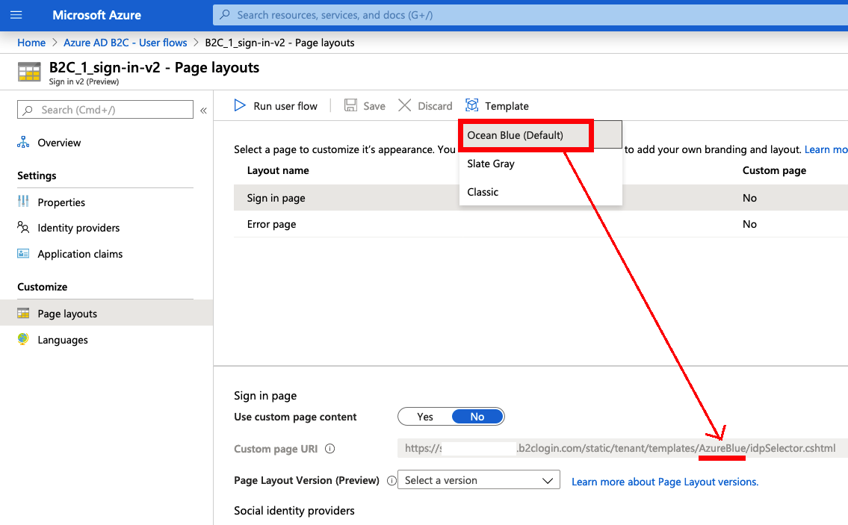The width and height of the screenshot is (848, 525).
Task: Click the Custom page URI field
Action: [x=622, y=448]
